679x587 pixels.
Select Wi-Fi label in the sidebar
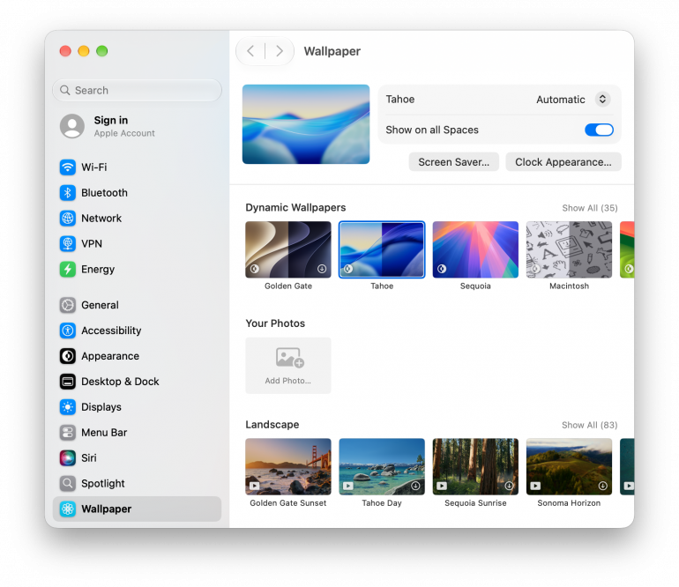[94, 167]
